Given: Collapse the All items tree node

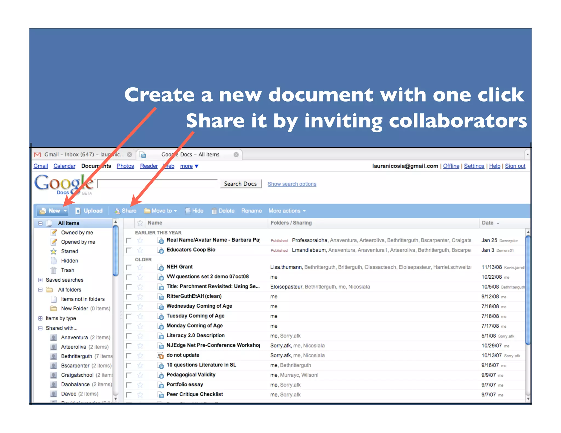Looking at the screenshot, I should point(40,223).
